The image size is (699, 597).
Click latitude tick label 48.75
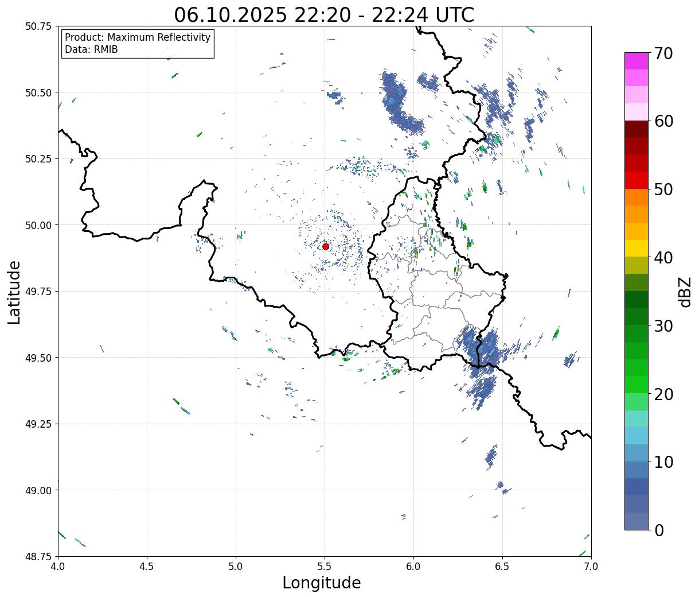pos(38,557)
